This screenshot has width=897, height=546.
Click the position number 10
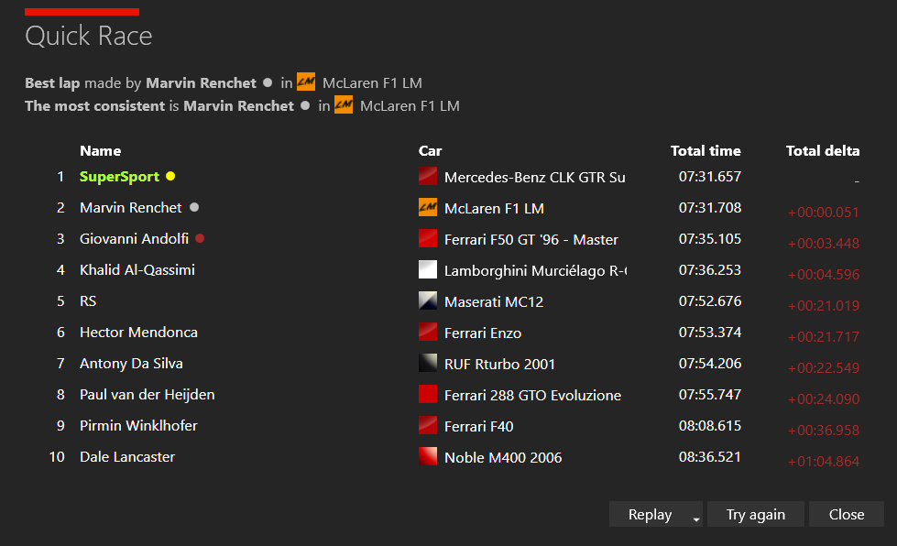tap(57, 457)
